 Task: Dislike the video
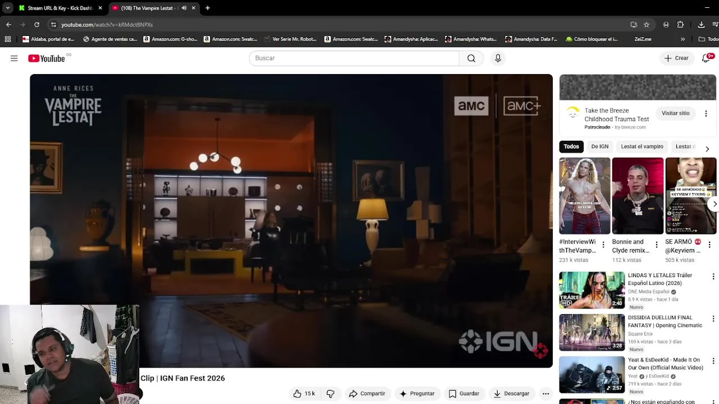(x=330, y=394)
